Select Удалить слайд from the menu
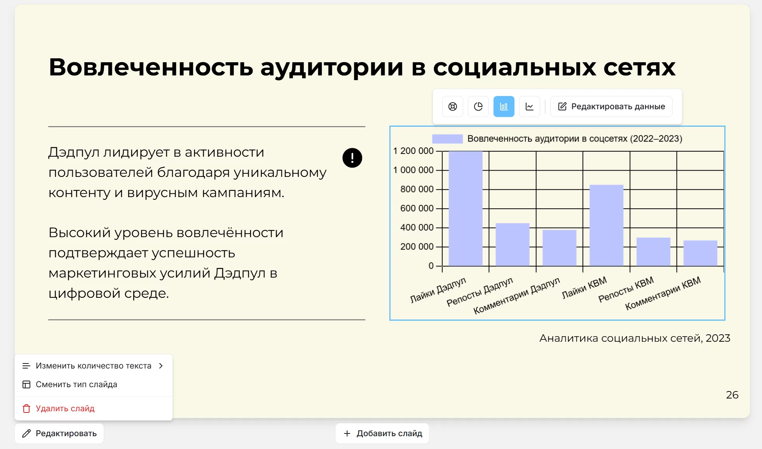The height and width of the screenshot is (449, 762). click(x=65, y=409)
